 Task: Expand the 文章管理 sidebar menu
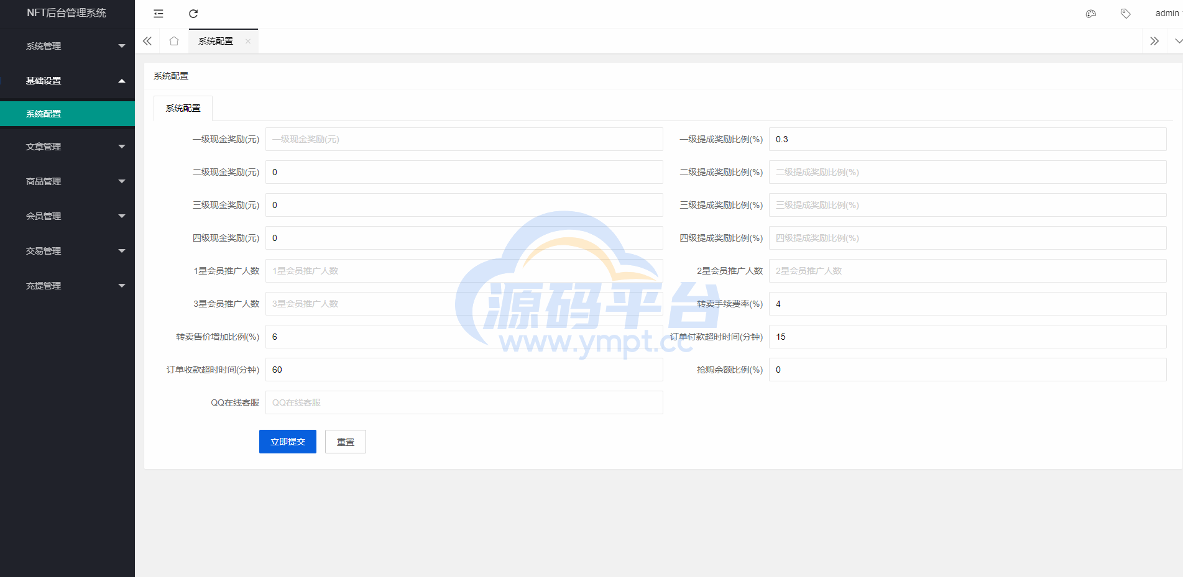(67, 147)
